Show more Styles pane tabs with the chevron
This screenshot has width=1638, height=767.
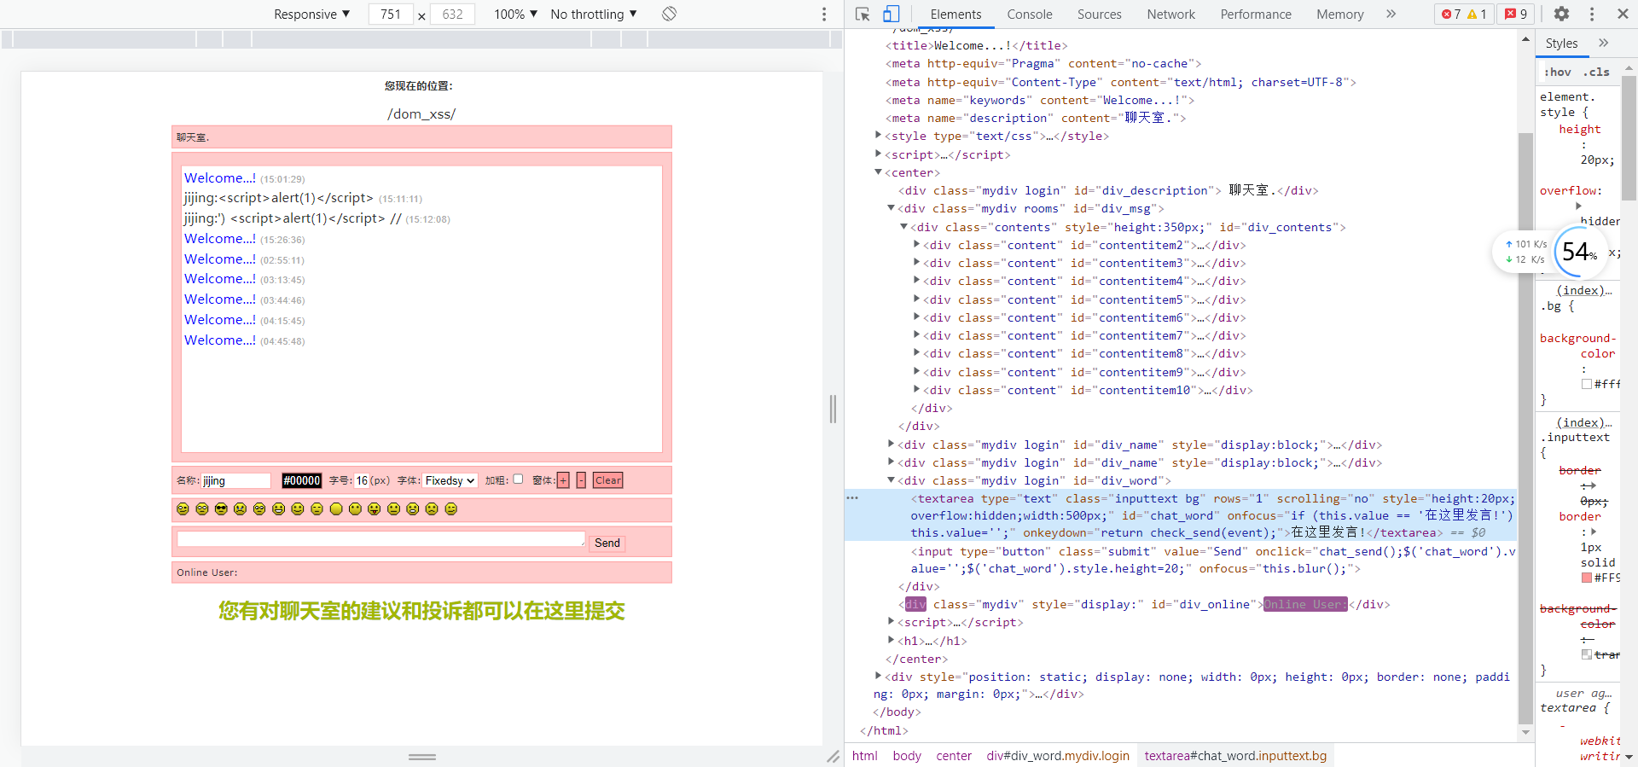[1604, 43]
